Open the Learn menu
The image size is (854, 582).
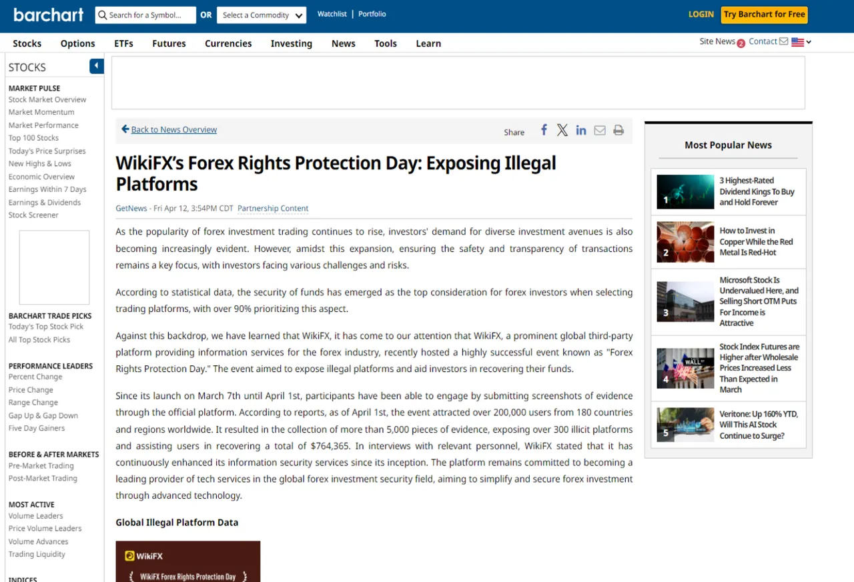[428, 43]
